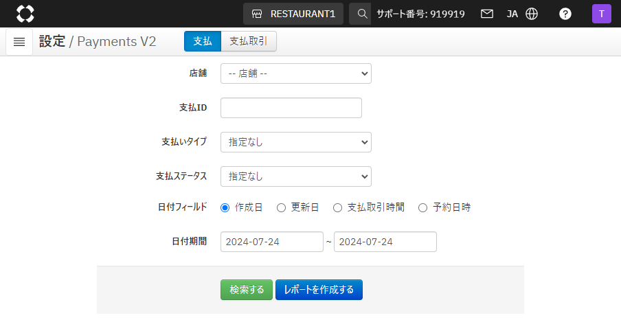Click the RESTAURANT1 store selector
The image size is (621, 320).
(293, 14)
